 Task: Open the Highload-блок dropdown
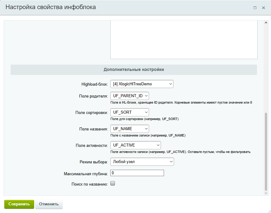[142, 84]
